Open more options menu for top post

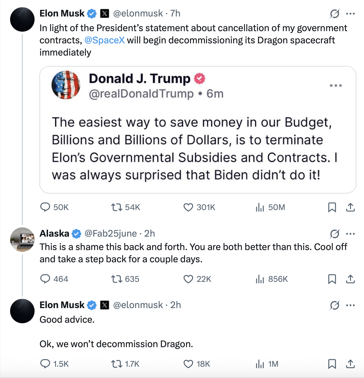click(350, 13)
